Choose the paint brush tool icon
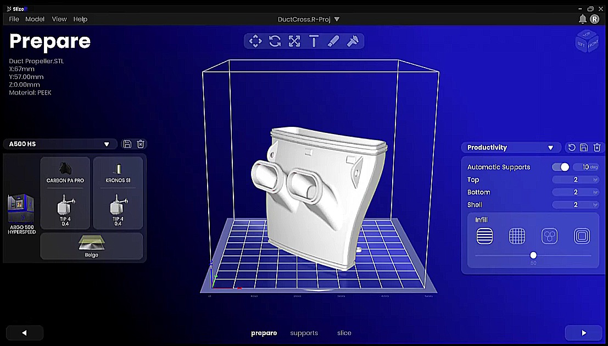 pos(333,41)
